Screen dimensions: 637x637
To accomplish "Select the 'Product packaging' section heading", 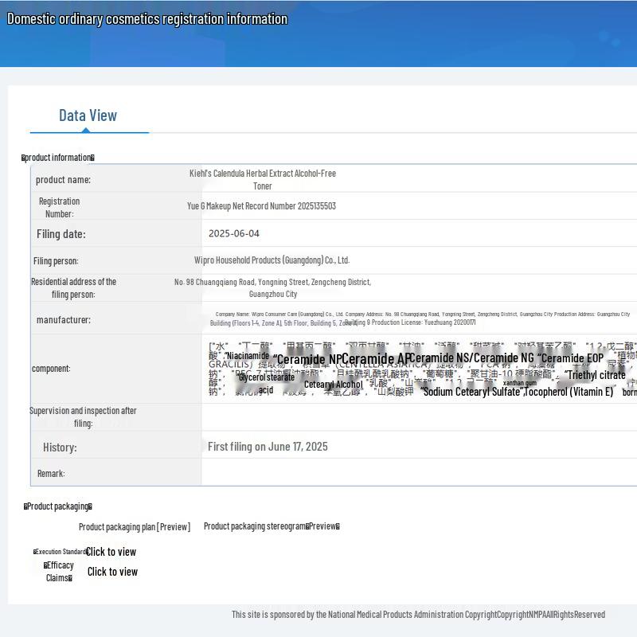I will [x=57, y=506].
